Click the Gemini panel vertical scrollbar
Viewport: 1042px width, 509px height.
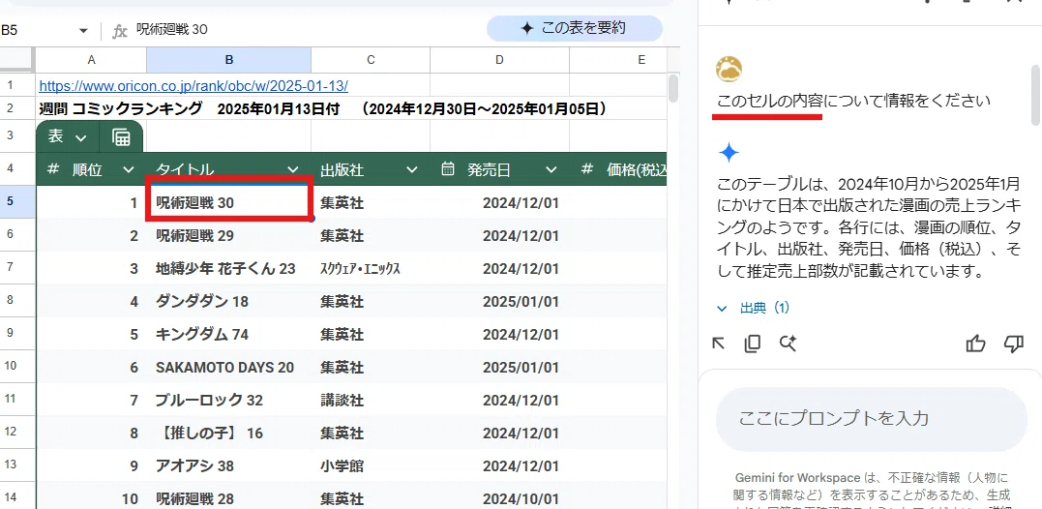(1035, 95)
